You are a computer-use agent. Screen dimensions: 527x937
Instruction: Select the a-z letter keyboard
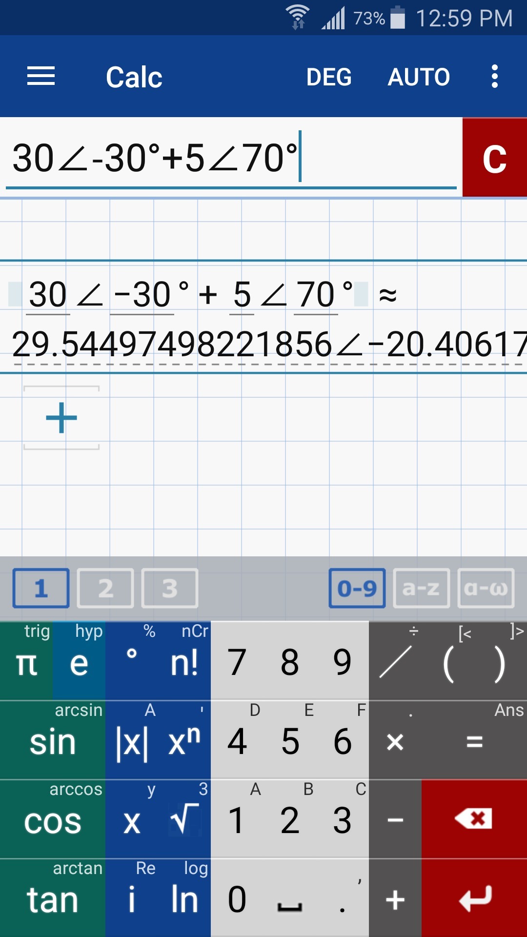click(421, 588)
